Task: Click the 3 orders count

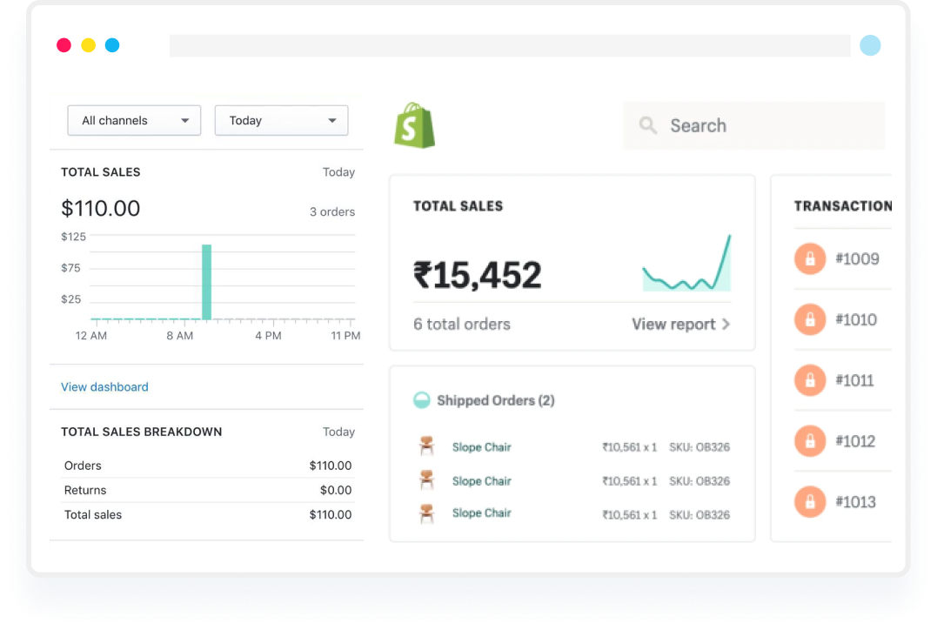Action: (x=332, y=211)
